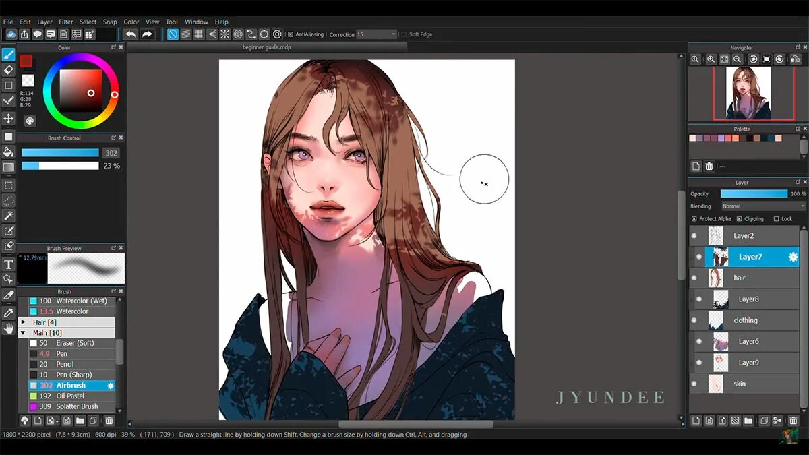The image size is (809, 455).
Task: Hide the Layer2 layer via its eye dot
Action: click(694, 236)
